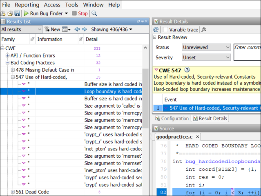Open the Showing 436/436 dropdown
The width and height of the screenshot is (261, 196).
[x=112, y=29]
